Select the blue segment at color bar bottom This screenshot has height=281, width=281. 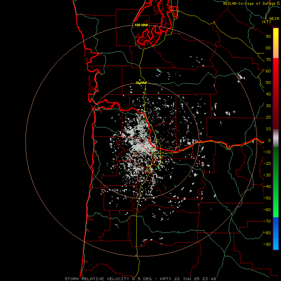(276, 234)
